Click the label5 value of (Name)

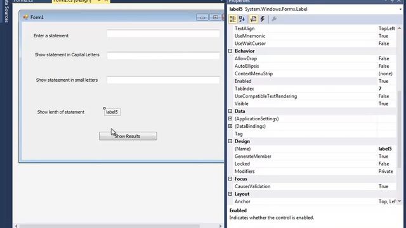tap(385, 149)
